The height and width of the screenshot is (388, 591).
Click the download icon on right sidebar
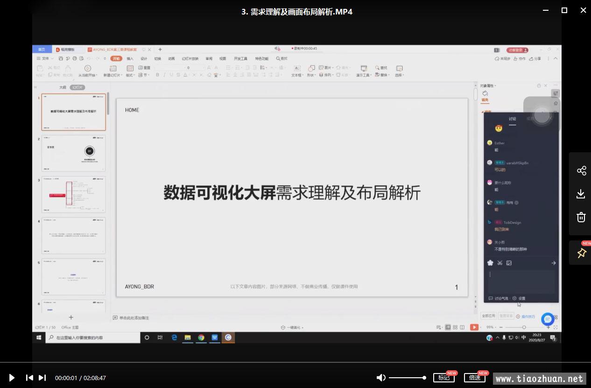pyautogui.click(x=581, y=194)
